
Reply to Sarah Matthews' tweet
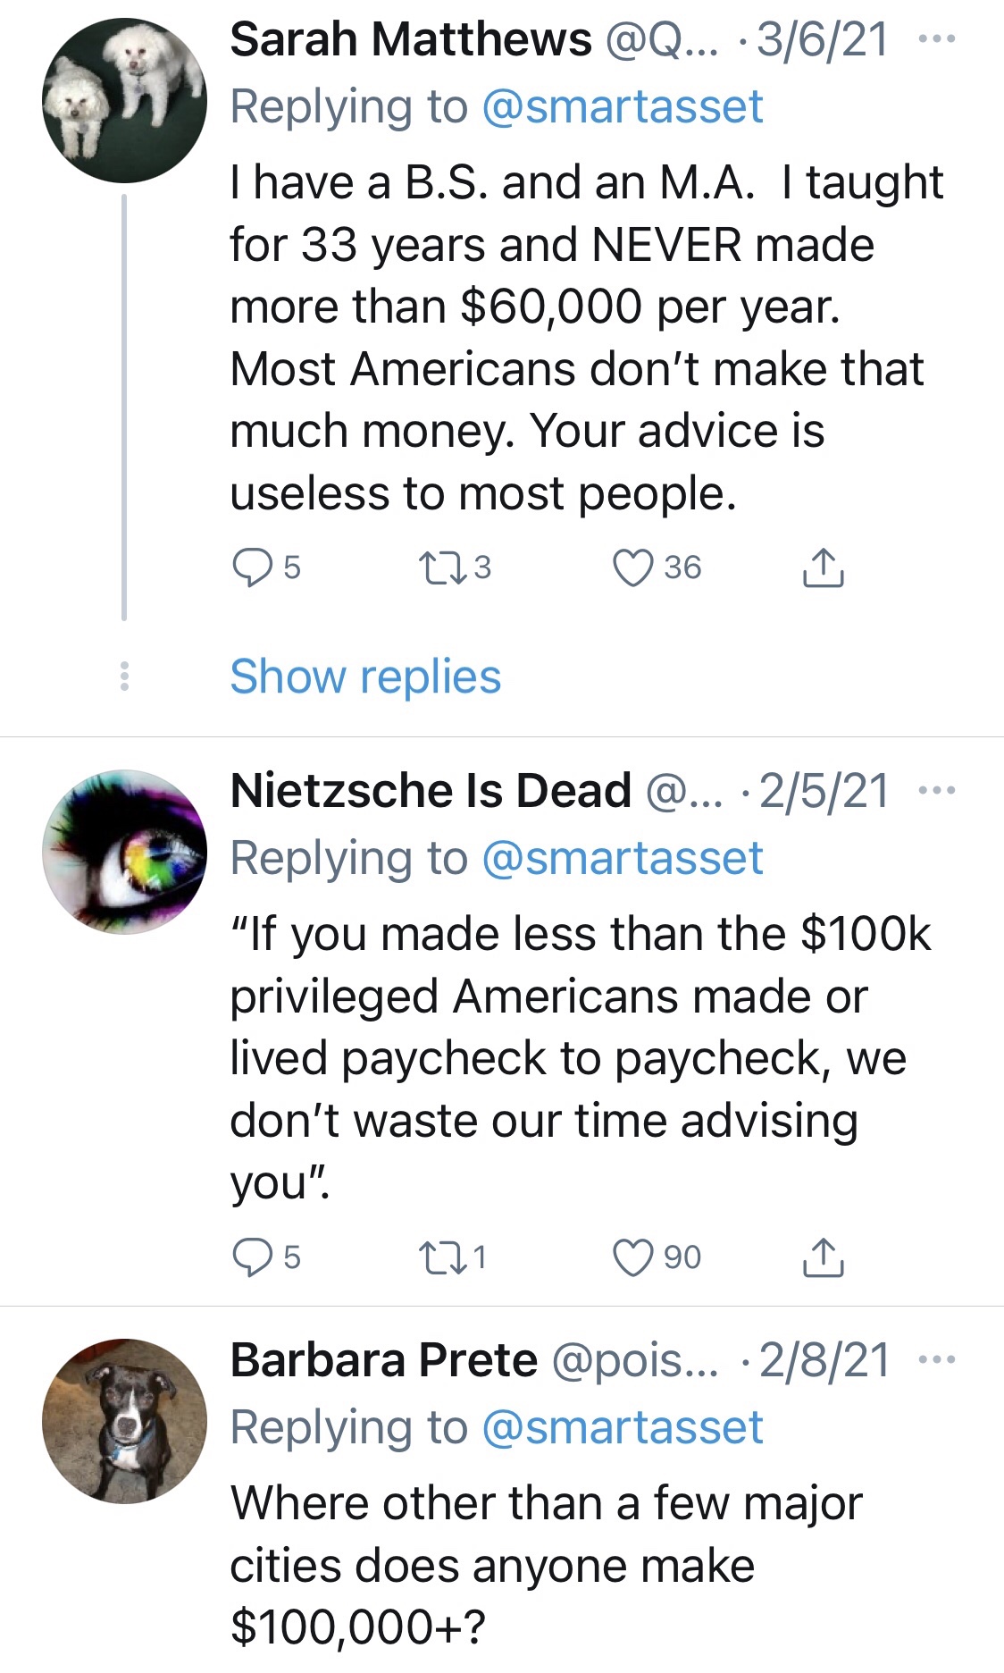point(253,567)
